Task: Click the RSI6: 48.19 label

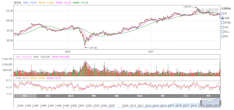Action: [x=22, y=78]
